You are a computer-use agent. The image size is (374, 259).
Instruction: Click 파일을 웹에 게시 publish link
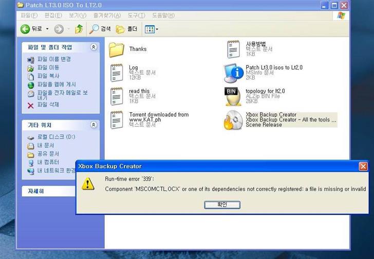tap(57, 84)
